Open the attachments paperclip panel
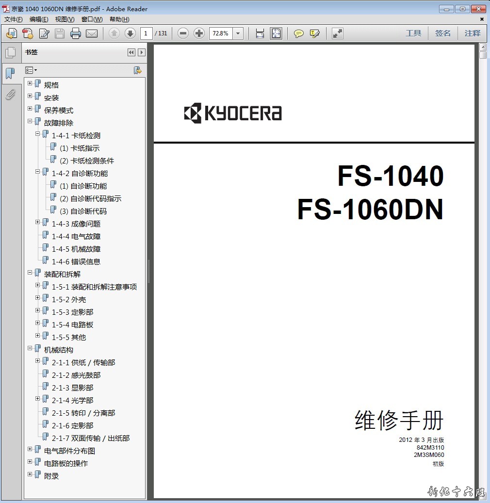This screenshot has width=490, height=503. click(10, 95)
